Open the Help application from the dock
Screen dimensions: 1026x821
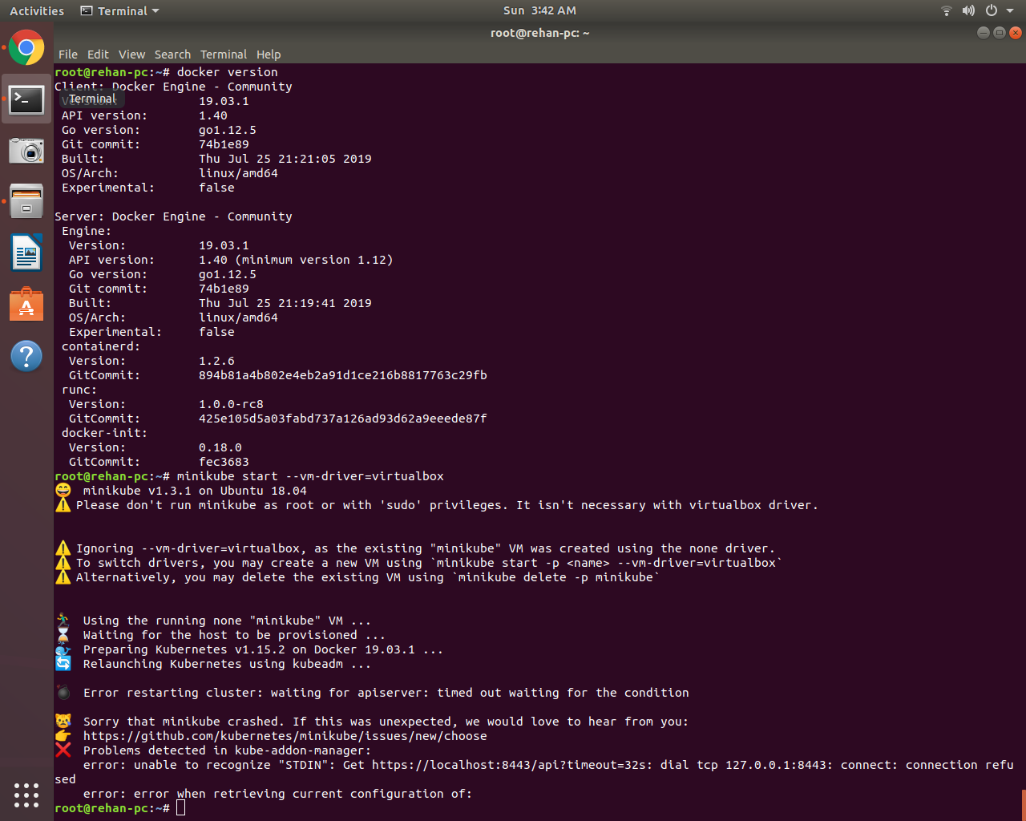26,355
